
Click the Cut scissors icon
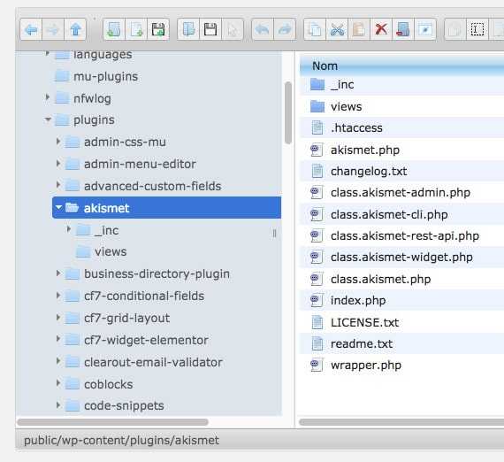pos(337,29)
